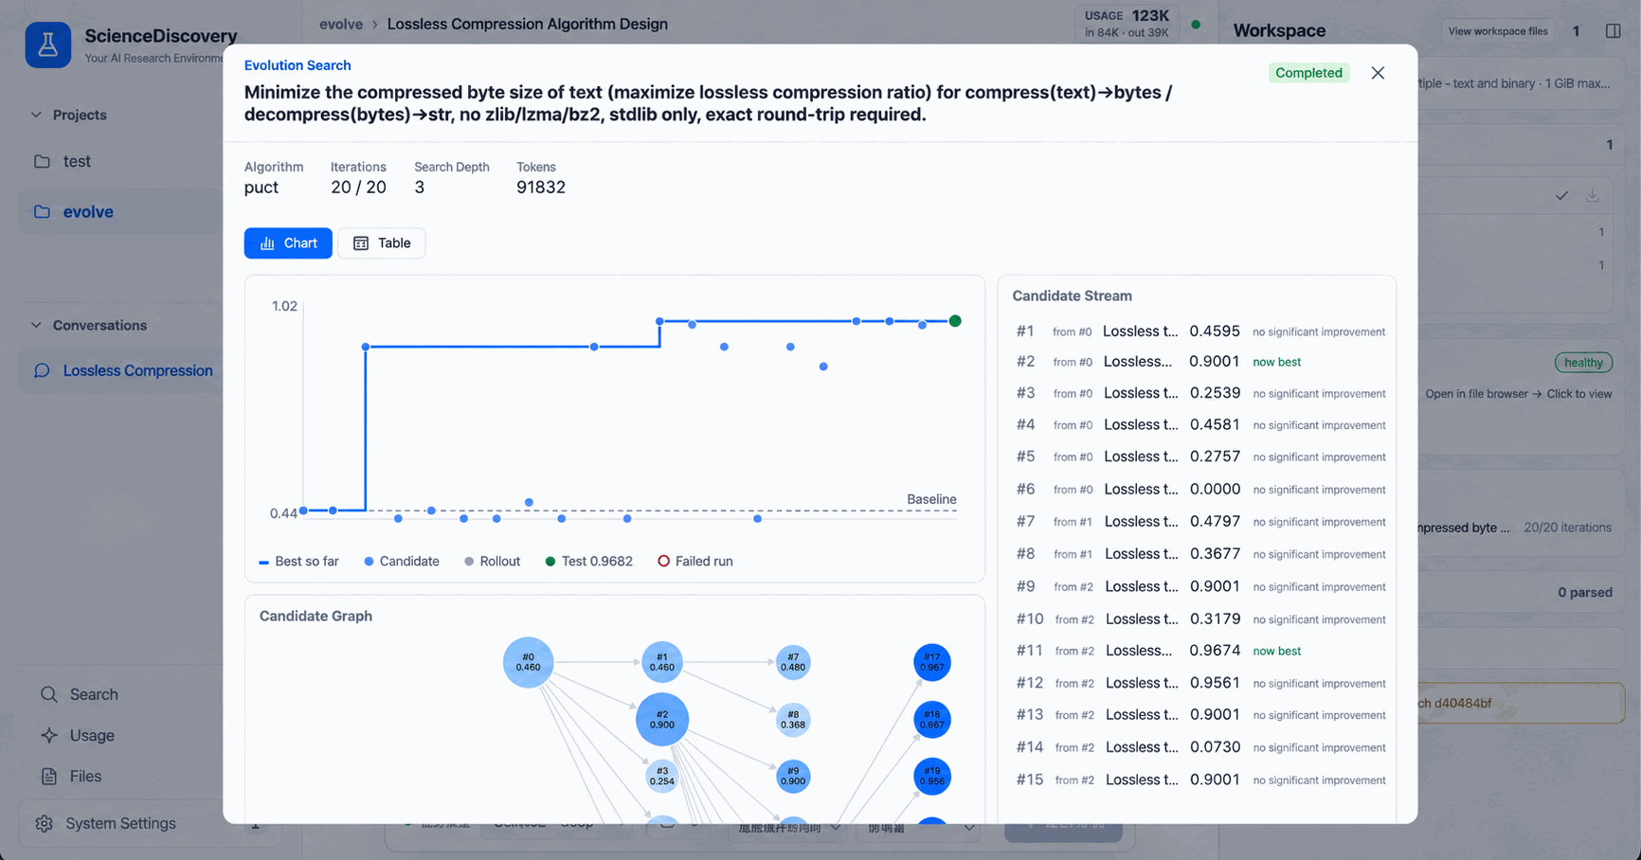The width and height of the screenshot is (1641, 860).
Task: Open Usage sparkle icon in sidebar
Action: tap(49, 735)
